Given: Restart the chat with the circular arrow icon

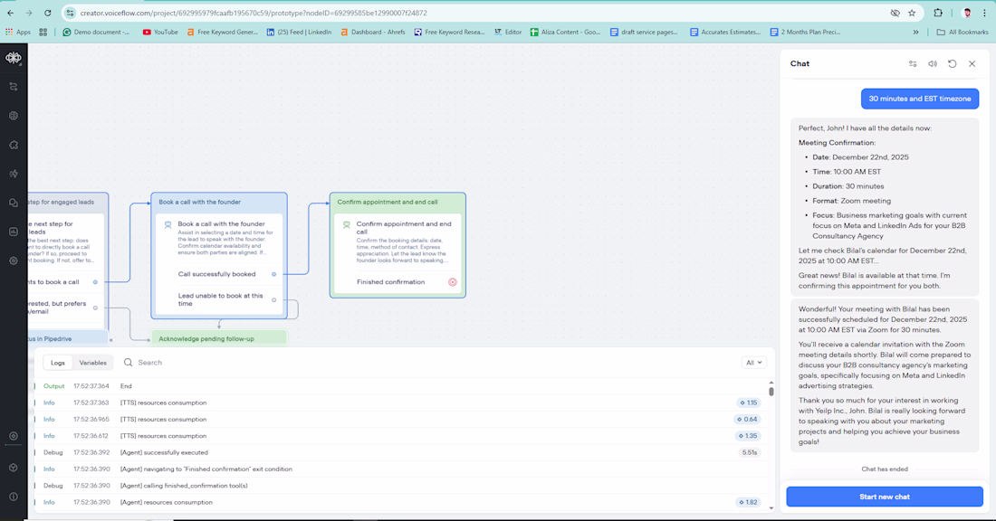Looking at the screenshot, I should point(953,63).
